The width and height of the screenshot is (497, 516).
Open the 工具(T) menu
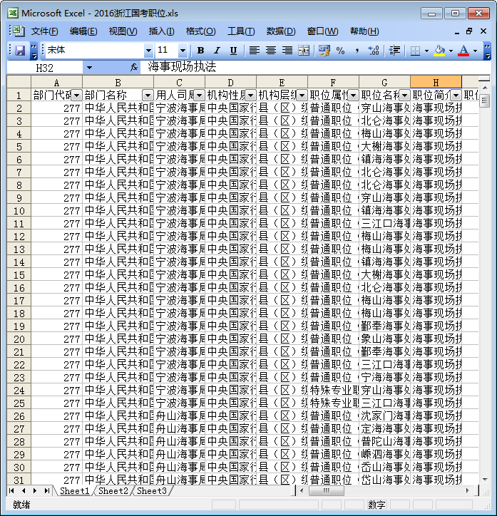tap(241, 31)
